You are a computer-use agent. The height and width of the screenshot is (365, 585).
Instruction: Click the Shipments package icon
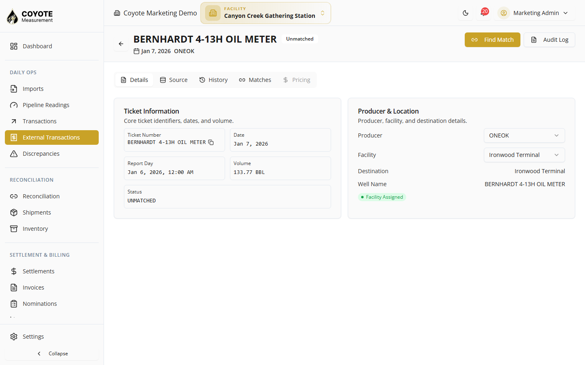click(x=14, y=213)
